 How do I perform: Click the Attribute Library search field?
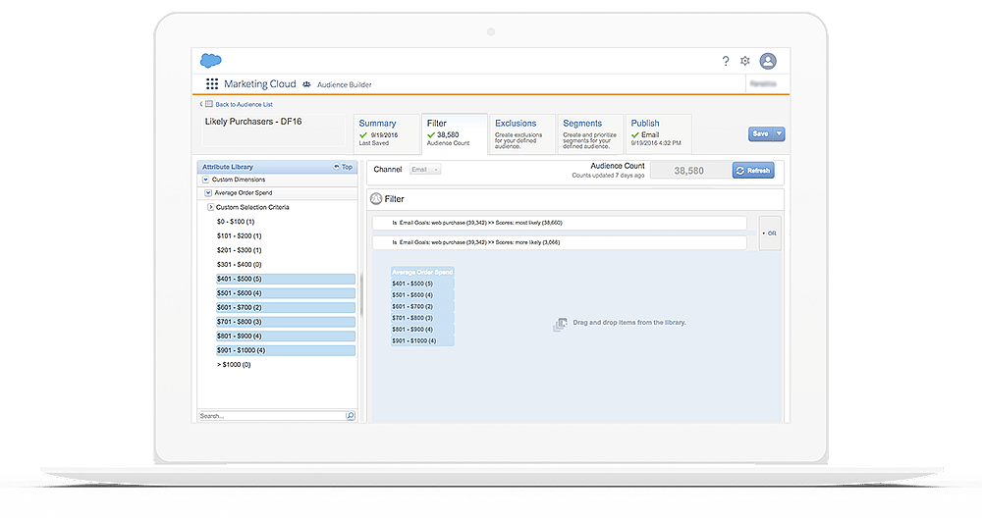270,416
